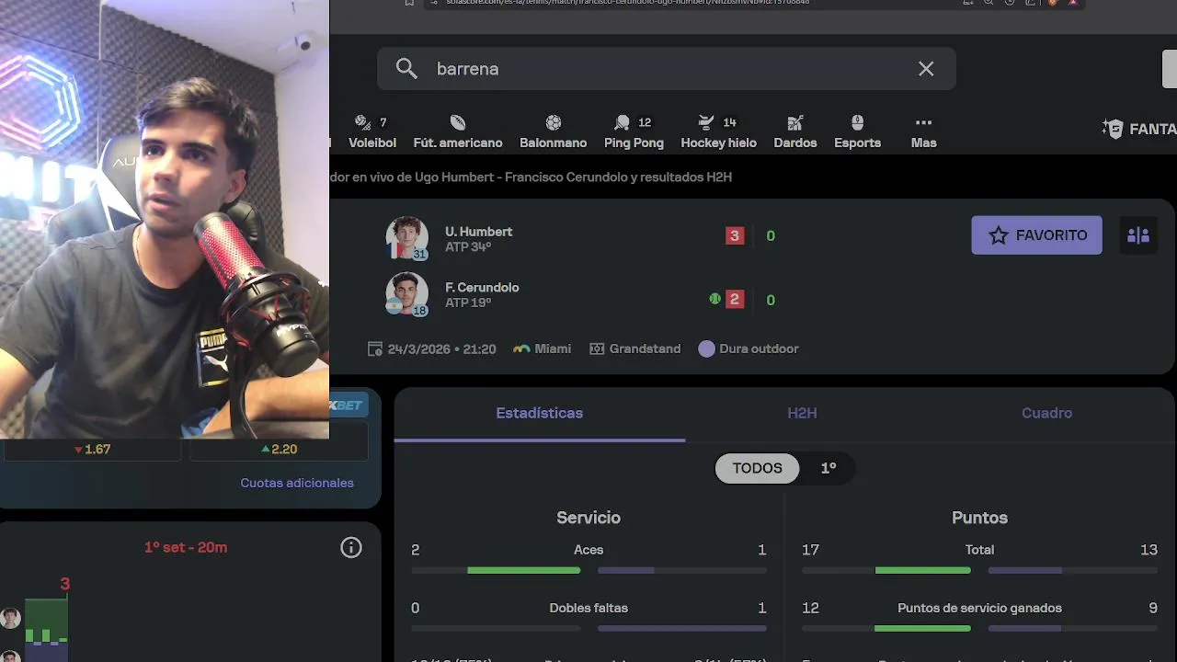Open the Dardos sport section

(x=795, y=132)
